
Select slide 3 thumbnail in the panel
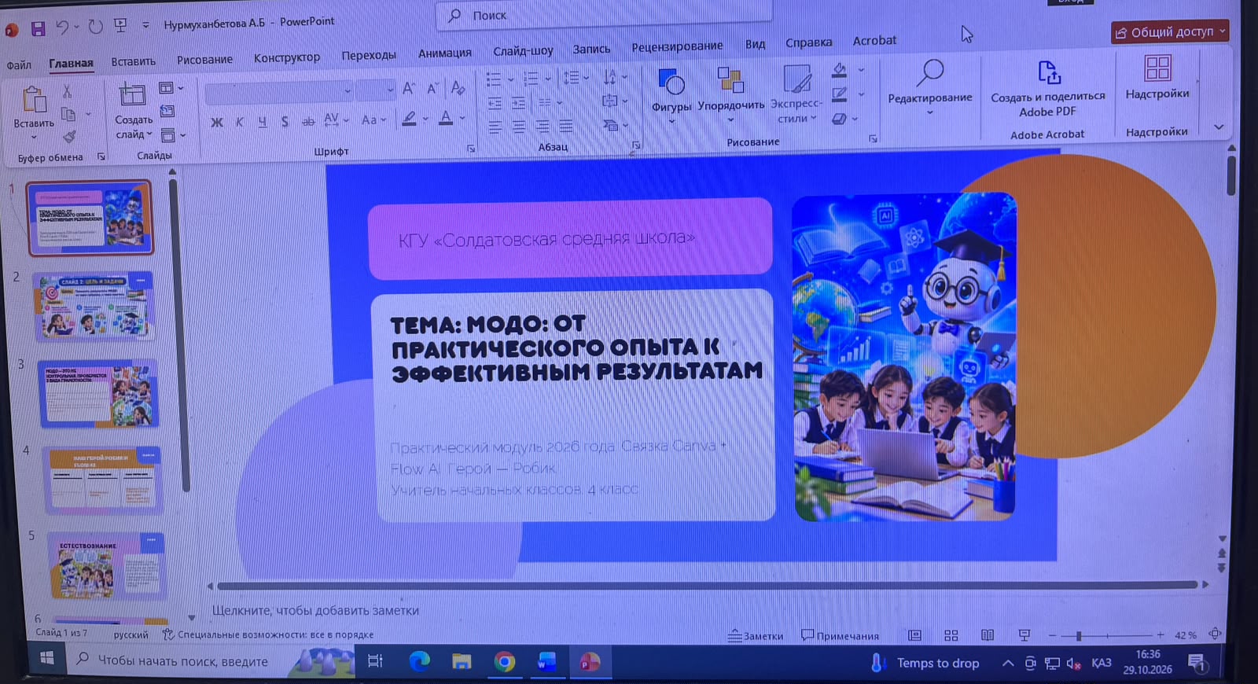pos(98,395)
